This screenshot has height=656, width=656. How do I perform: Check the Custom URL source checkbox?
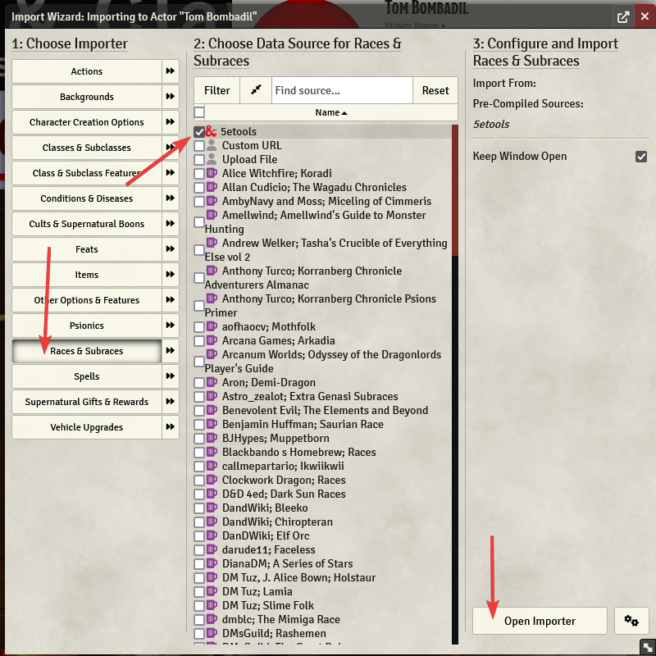coord(199,146)
